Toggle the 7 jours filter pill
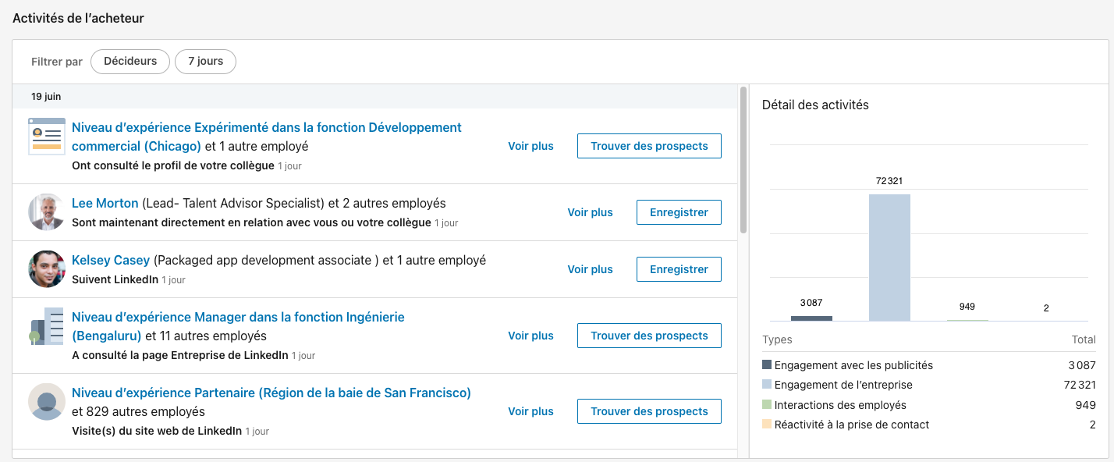This screenshot has height=462, width=1114. (206, 62)
